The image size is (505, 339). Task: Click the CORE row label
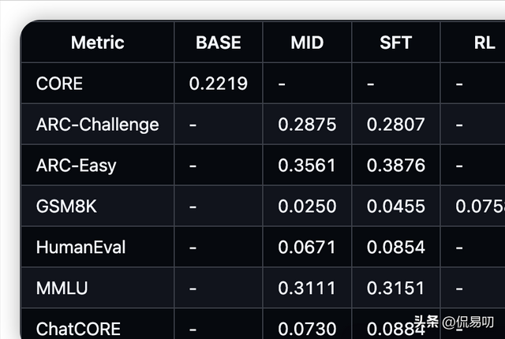point(59,84)
